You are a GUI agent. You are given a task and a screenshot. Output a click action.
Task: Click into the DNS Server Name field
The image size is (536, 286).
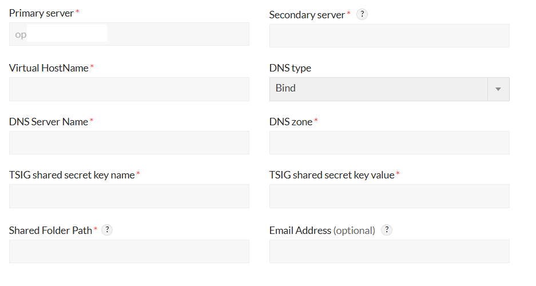[x=129, y=142]
